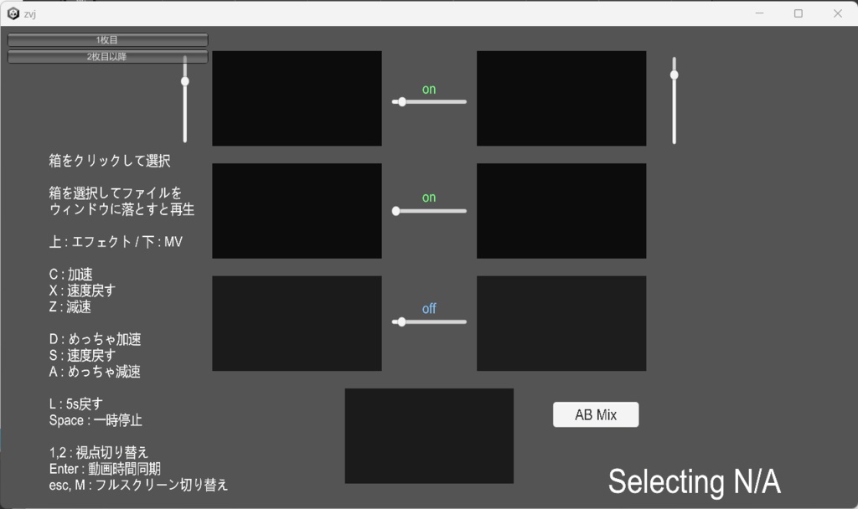Click the zvj application icon in title bar
Screen dimensions: 858x509
pos(12,13)
